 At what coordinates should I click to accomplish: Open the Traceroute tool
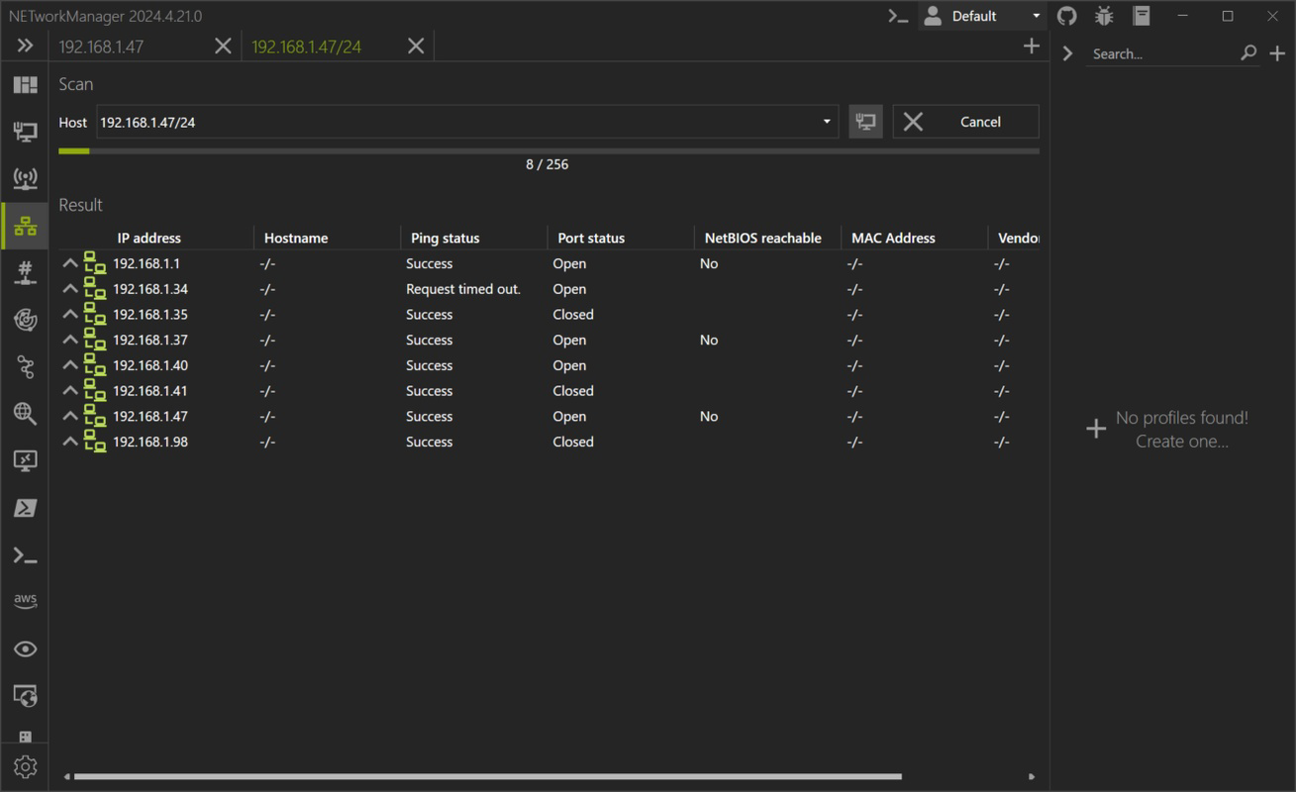pos(25,367)
